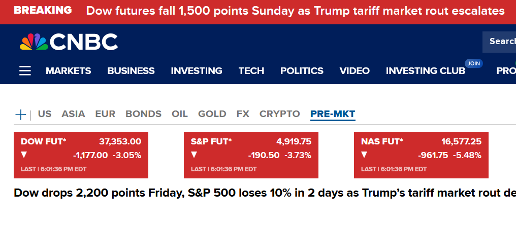Image resolution: width=516 pixels, height=225 pixels.
Task: Go to the TECH section
Action: (x=251, y=71)
